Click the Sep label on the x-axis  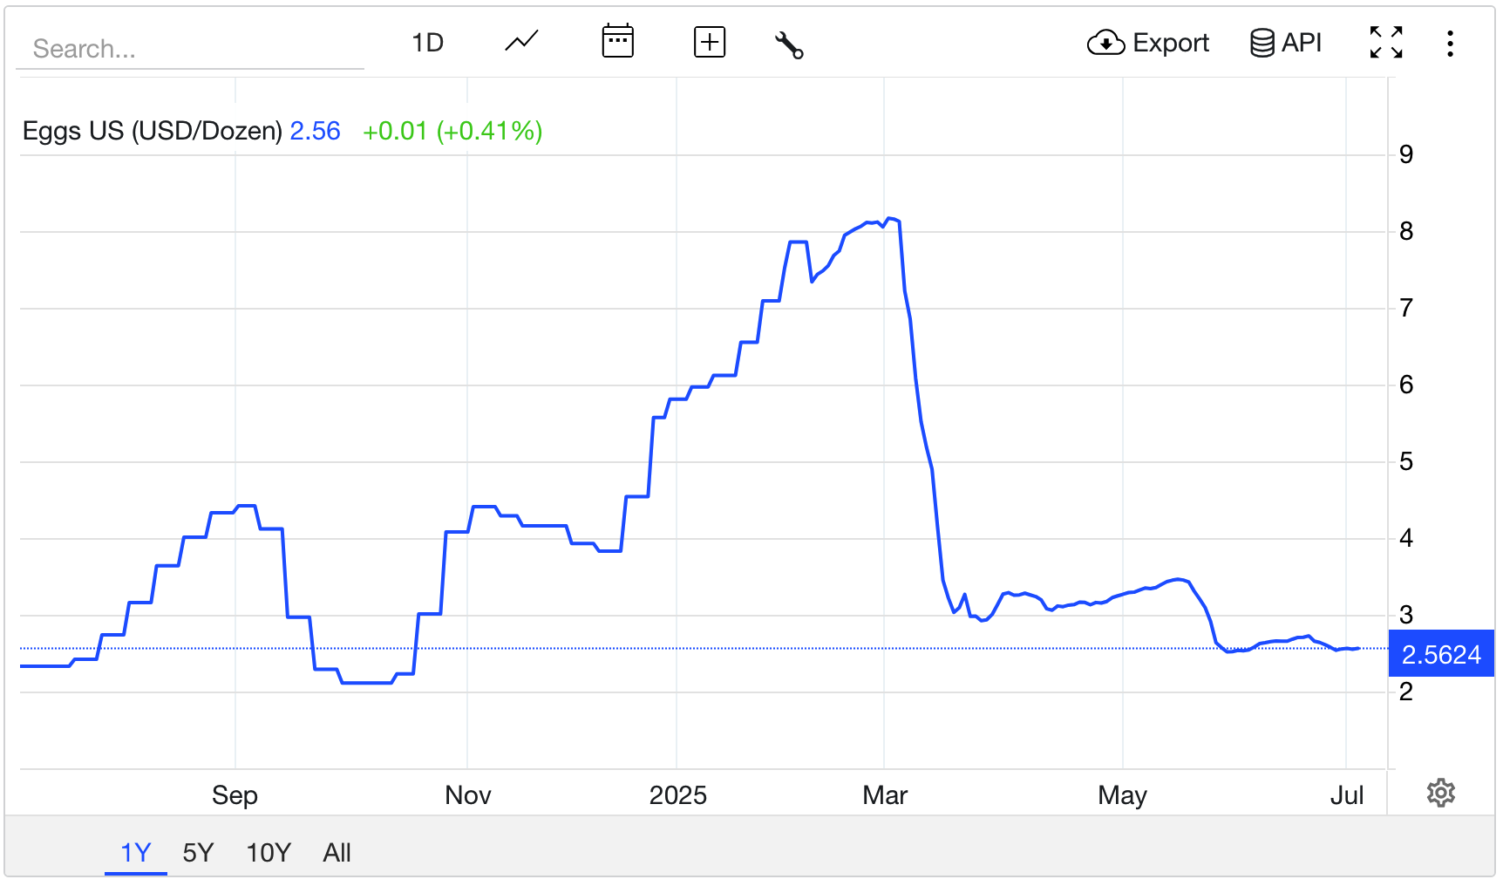tap(235, 795)
